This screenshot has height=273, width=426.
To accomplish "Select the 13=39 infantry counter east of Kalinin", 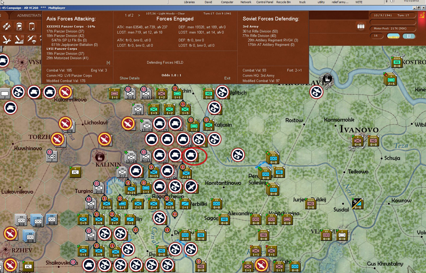I will (131, 157).
